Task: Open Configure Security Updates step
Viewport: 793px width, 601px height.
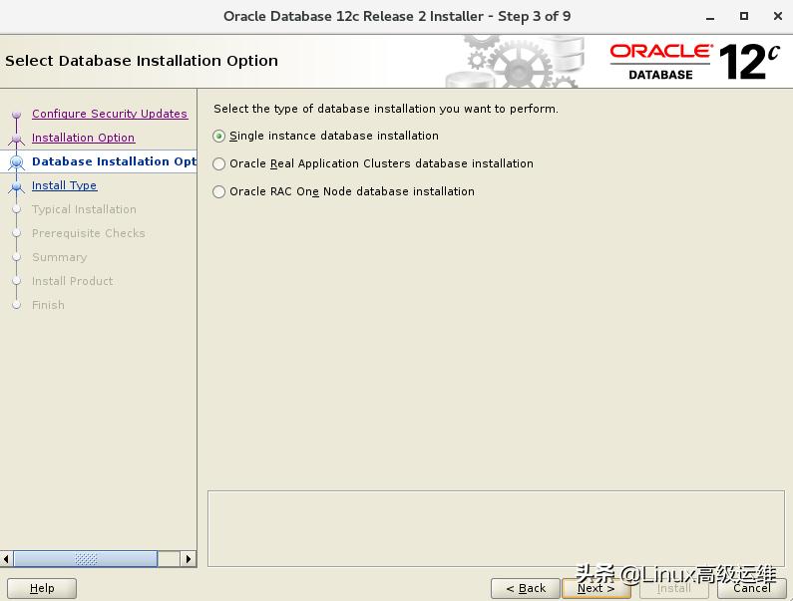Action: tap(110, 114)
